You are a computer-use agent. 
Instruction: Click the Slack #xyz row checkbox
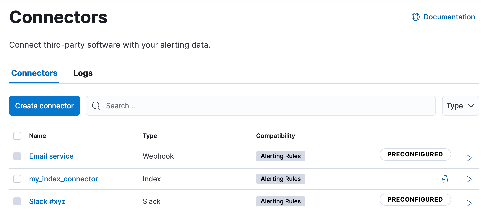tap(17, 201)
